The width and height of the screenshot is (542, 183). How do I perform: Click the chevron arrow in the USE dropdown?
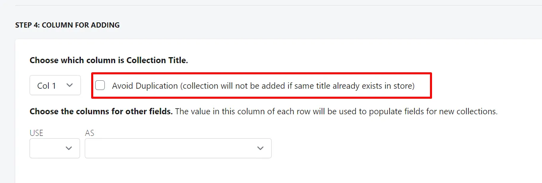tap(69, 148)
